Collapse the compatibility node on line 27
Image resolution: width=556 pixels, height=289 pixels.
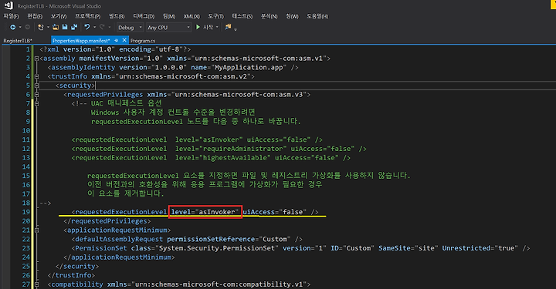click(36, 284)
